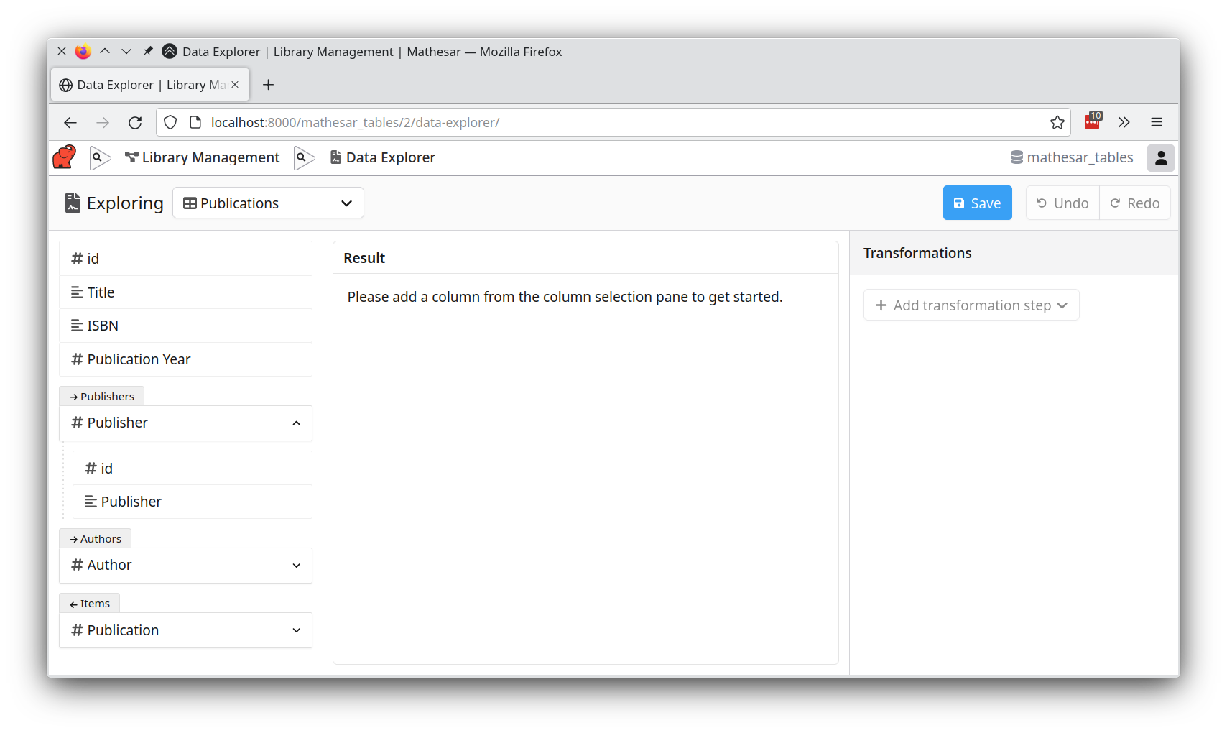This screenshot has height=733, width=1227.
Task: Bookmark the page using the star icon
Action: point(1057,122)
